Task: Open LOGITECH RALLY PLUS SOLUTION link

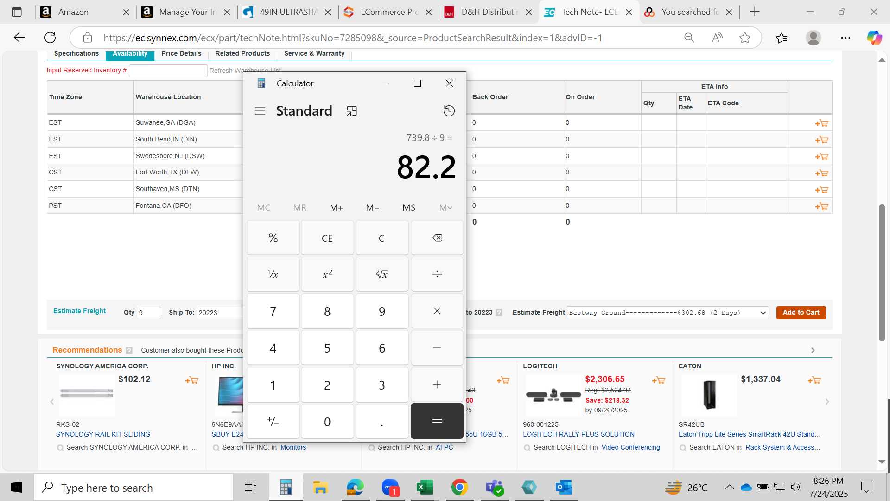Action: [x=578, y=434]
